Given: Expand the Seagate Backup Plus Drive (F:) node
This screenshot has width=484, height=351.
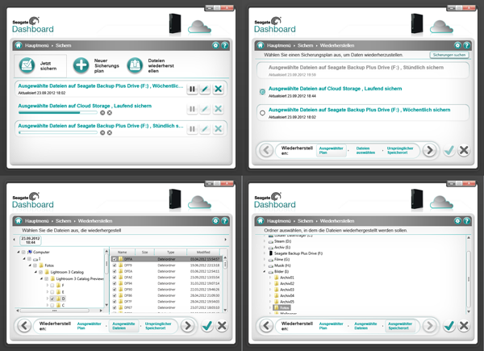Looking at the screenshot, I should [x=265, y=253].
